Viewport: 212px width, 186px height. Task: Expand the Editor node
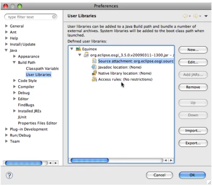(14, 99)
